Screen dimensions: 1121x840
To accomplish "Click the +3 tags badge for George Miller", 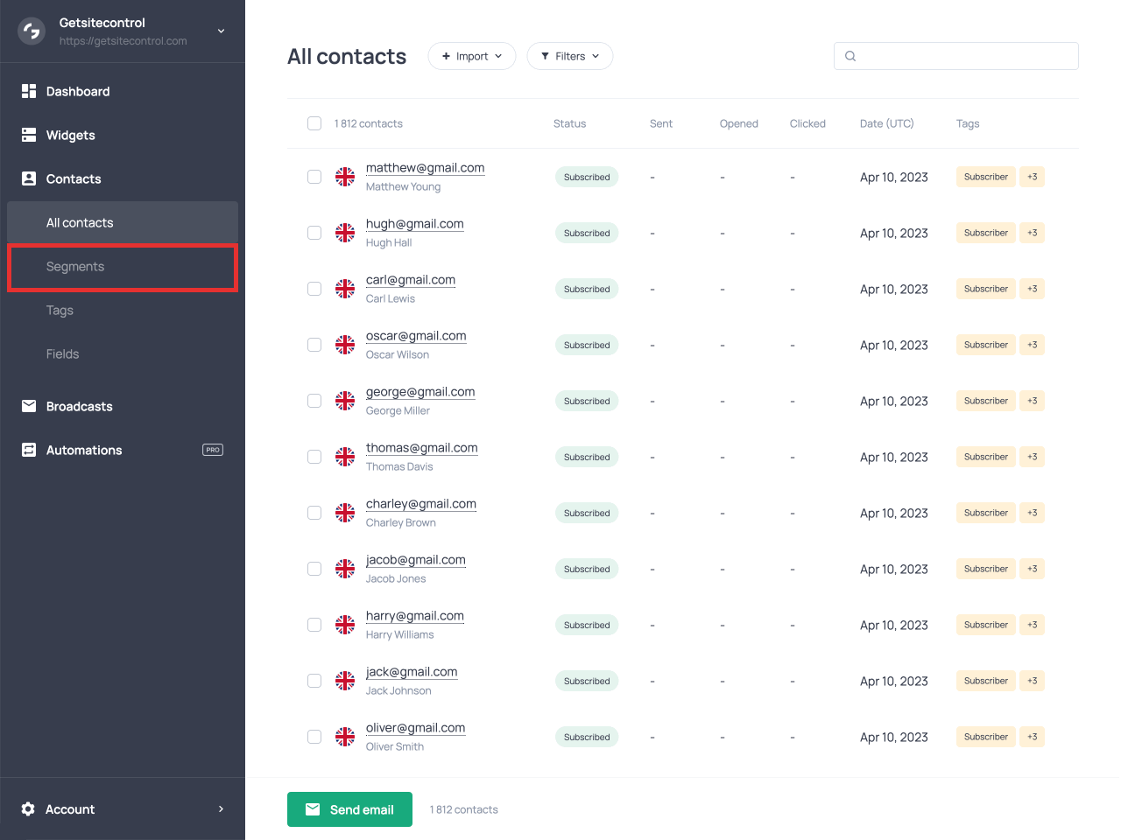I will click(x=1033, y=401).
